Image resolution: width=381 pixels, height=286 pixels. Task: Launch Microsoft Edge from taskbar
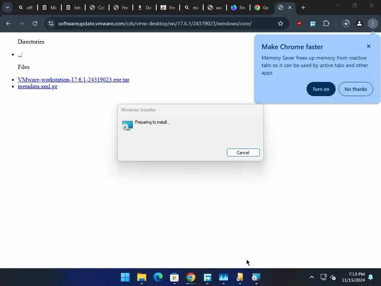[x=158, y=277]
